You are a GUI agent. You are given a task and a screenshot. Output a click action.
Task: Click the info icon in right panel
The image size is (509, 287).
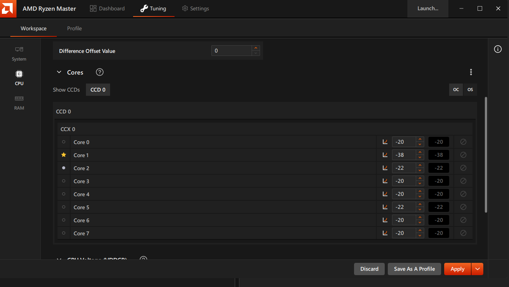[x=498, y=49]
